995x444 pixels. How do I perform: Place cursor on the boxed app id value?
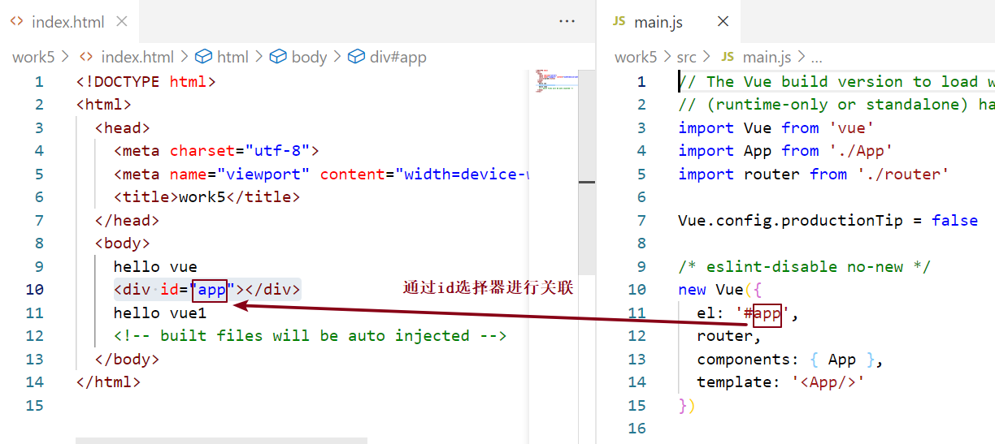click(x=211, y=290)
